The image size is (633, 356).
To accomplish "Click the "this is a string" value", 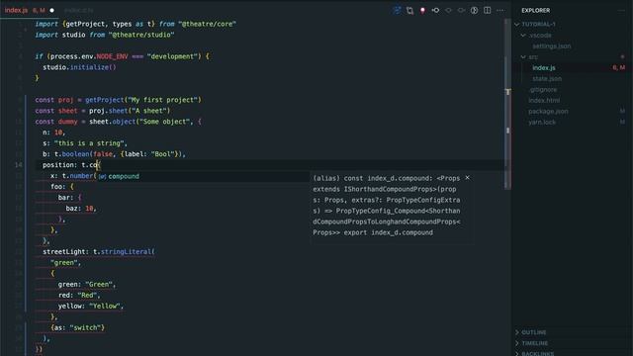I will click(x=89, y=143).
